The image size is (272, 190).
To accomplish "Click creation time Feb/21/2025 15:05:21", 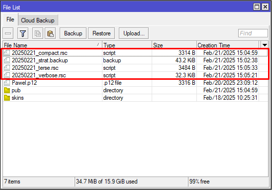I will click(230, 75).
